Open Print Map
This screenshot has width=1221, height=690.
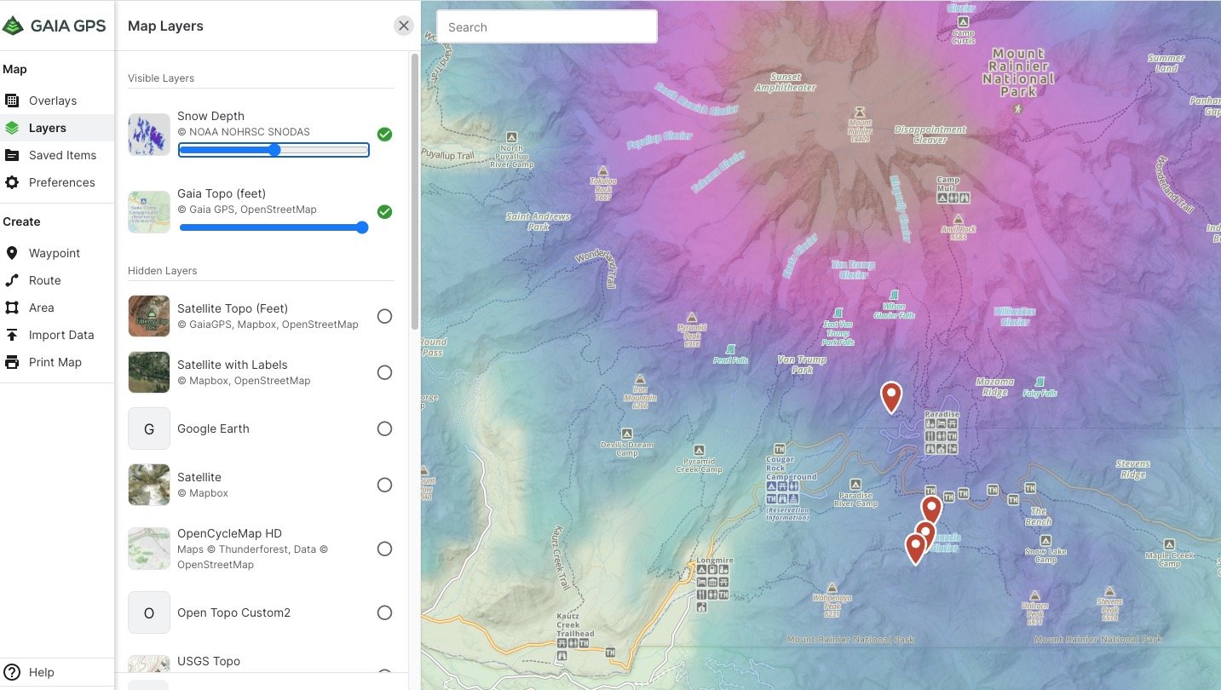[x=56, y=362]
